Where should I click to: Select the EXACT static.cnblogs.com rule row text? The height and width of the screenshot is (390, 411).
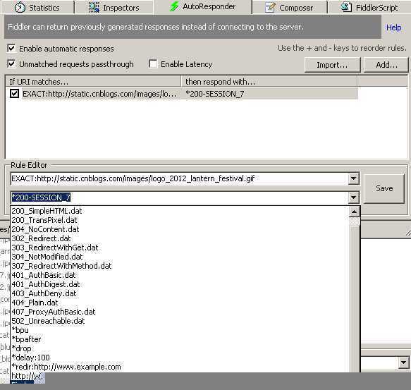[99, 94]
